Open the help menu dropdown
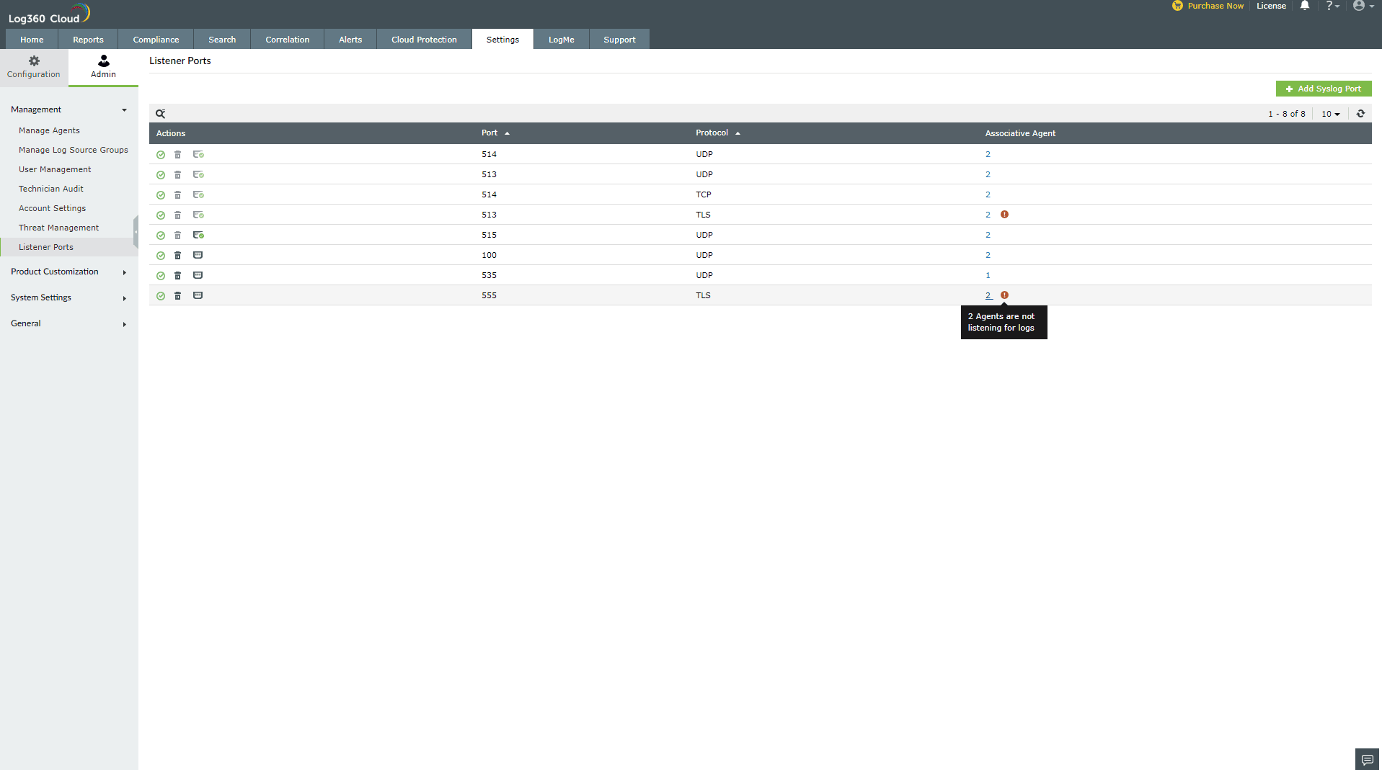Image resolution: width=1382 pixels, height=770 pixels. 1332,6
